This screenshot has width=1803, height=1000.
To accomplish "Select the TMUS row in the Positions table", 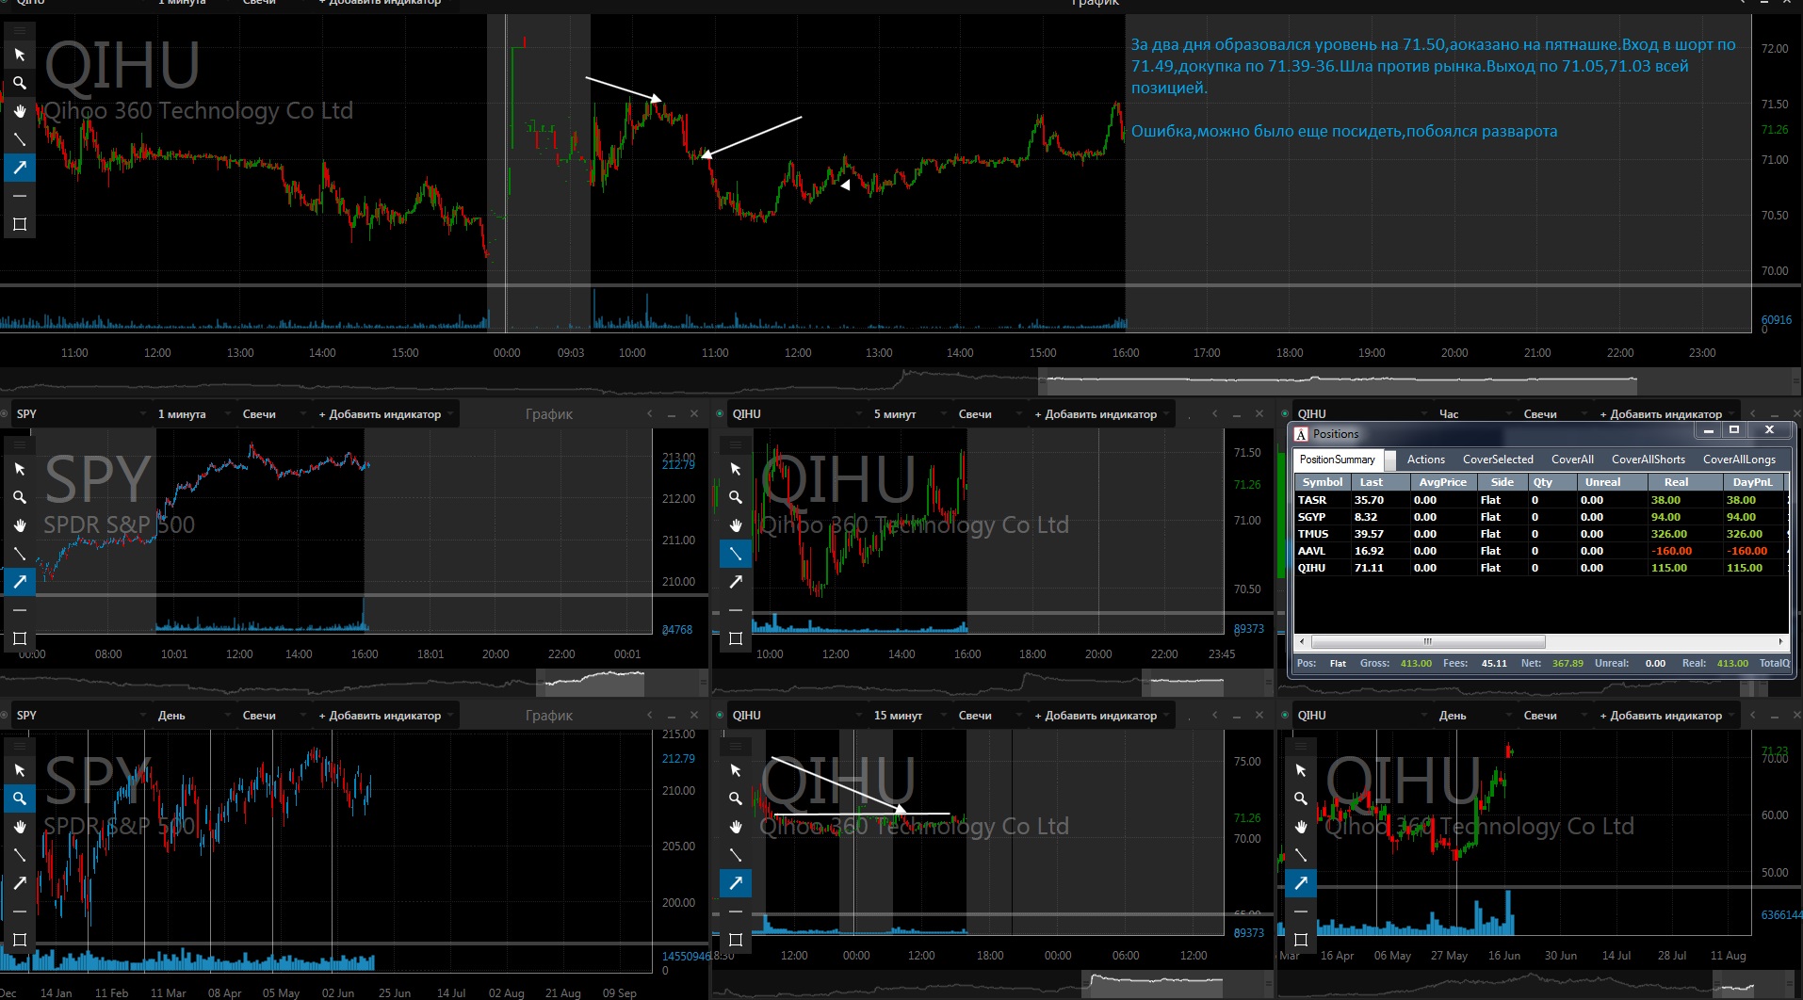I will pyautogui.click(x=1540, y=534).
